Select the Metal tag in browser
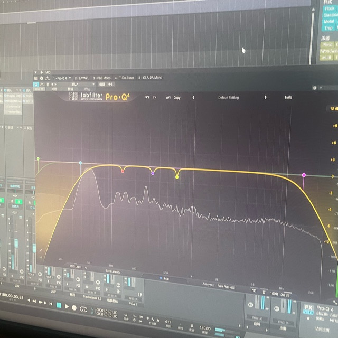This screenshot has height=338, width=338. 328,22
